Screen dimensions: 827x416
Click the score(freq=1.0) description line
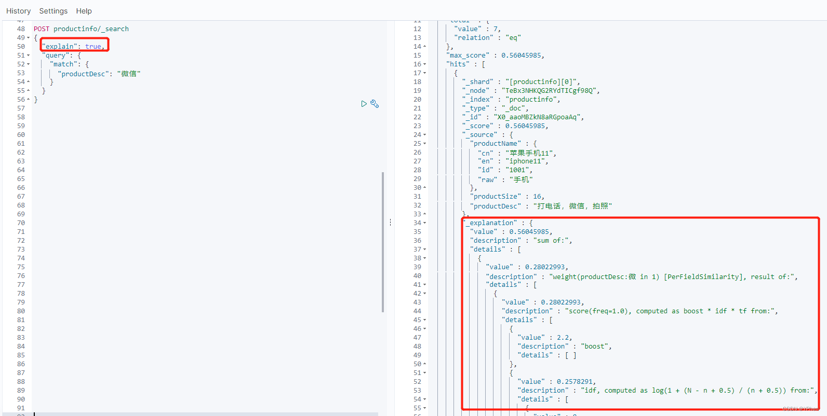(639, 311)
